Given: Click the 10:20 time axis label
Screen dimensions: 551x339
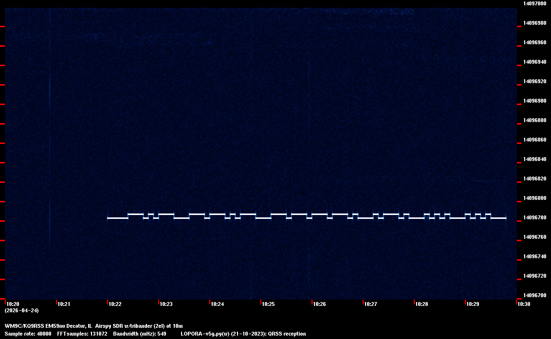Looking at the screenshot, I should pyautogui.click(x=13, y=304).
